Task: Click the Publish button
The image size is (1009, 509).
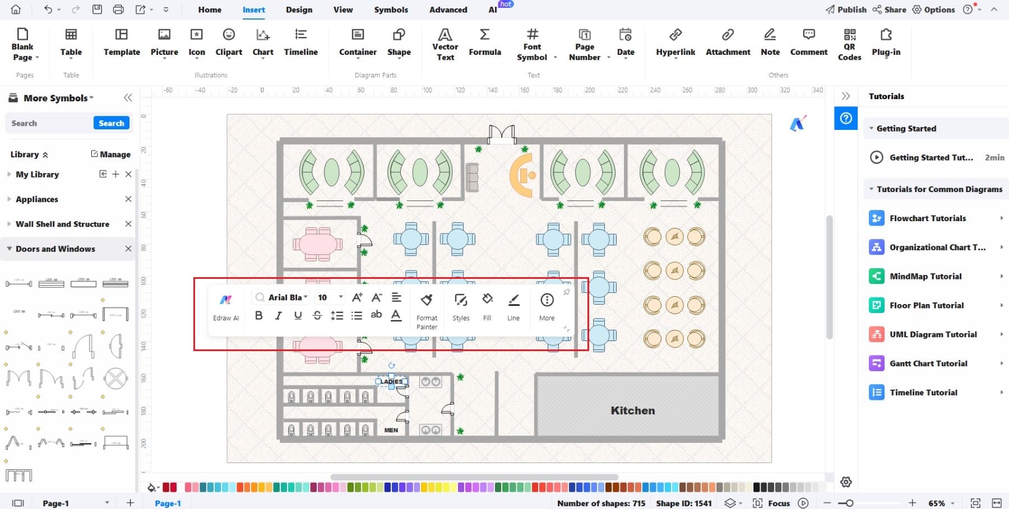Action: point(846,10)
